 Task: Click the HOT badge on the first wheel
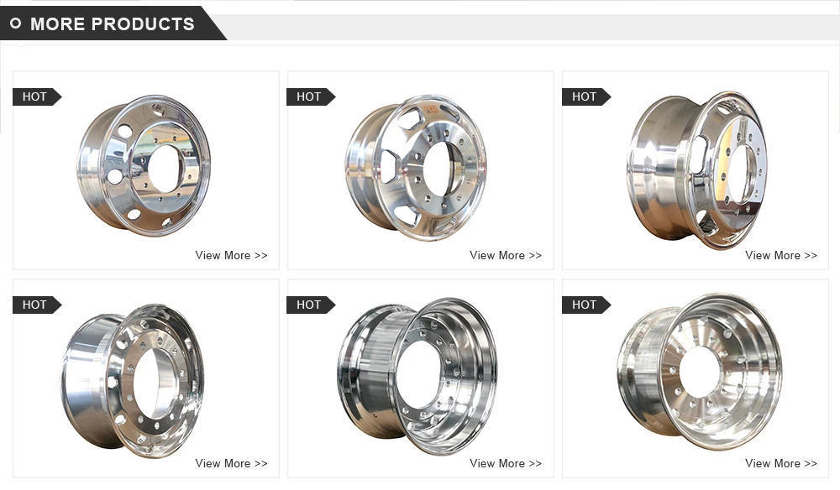(37, 96)
